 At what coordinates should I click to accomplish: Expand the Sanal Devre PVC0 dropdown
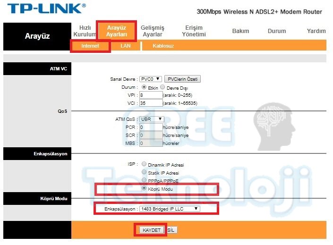[151, 79]
